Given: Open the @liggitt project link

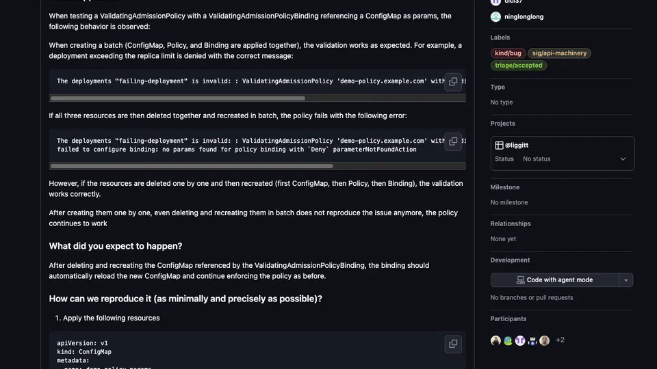Looking at the screenshot, I should pos(517,146).
